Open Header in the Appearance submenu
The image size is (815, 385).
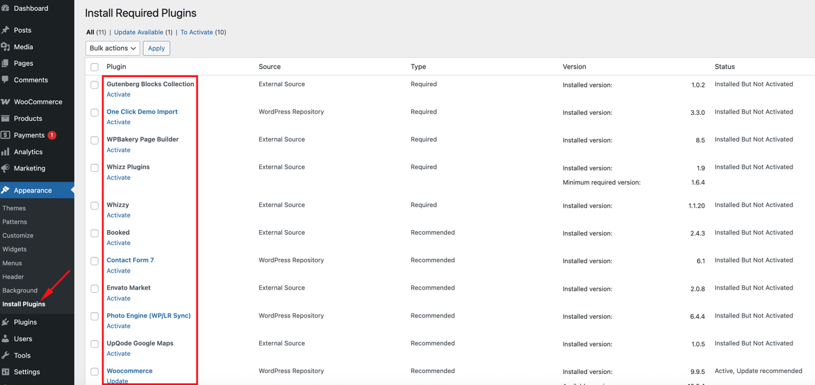[x=13, y=277]
